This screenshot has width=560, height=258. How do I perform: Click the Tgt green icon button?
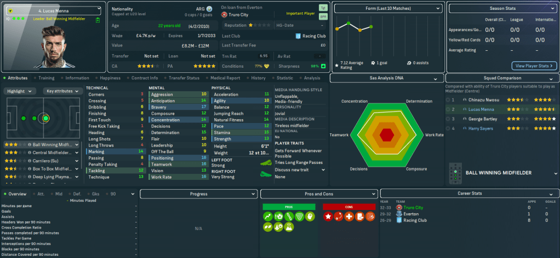click(x=323, y=9)
